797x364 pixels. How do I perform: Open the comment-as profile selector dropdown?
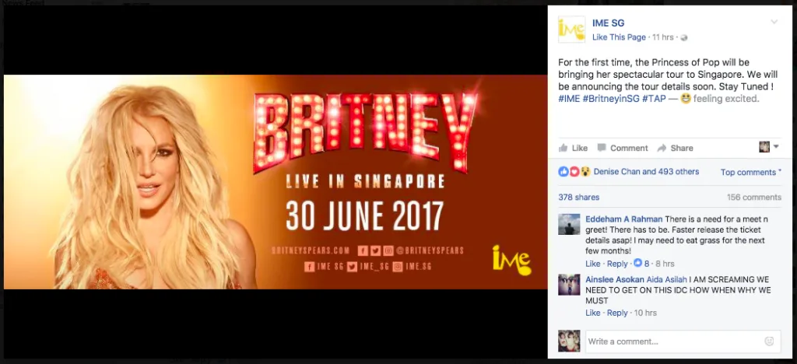tap(769, 147)
